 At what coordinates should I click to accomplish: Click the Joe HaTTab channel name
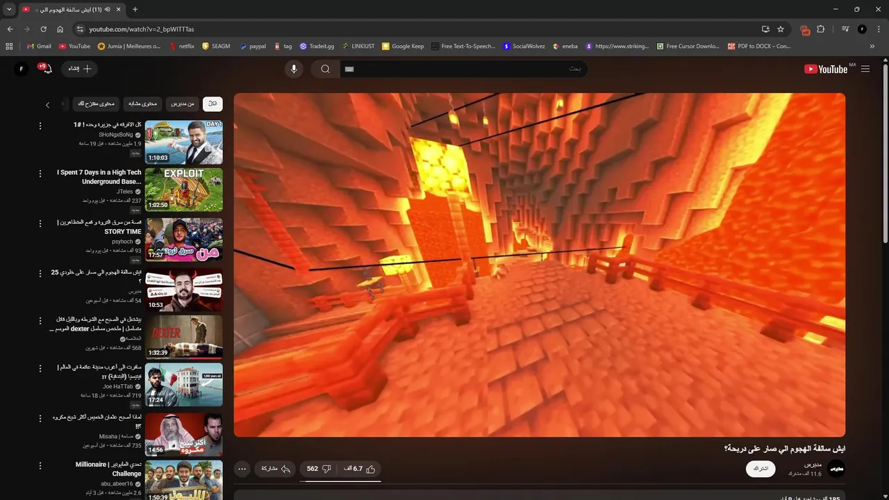(x=118, y=386)
